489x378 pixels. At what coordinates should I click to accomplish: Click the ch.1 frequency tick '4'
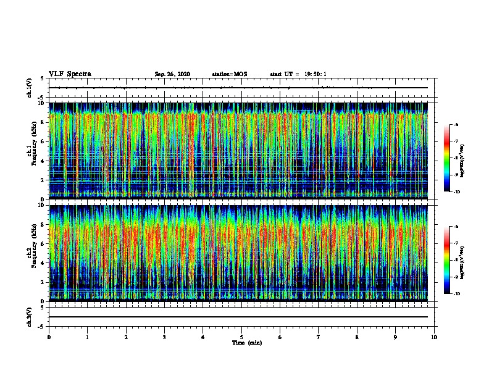point(43,161)
